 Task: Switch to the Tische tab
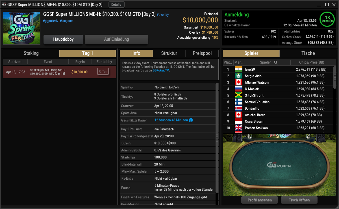click(308, 53)
